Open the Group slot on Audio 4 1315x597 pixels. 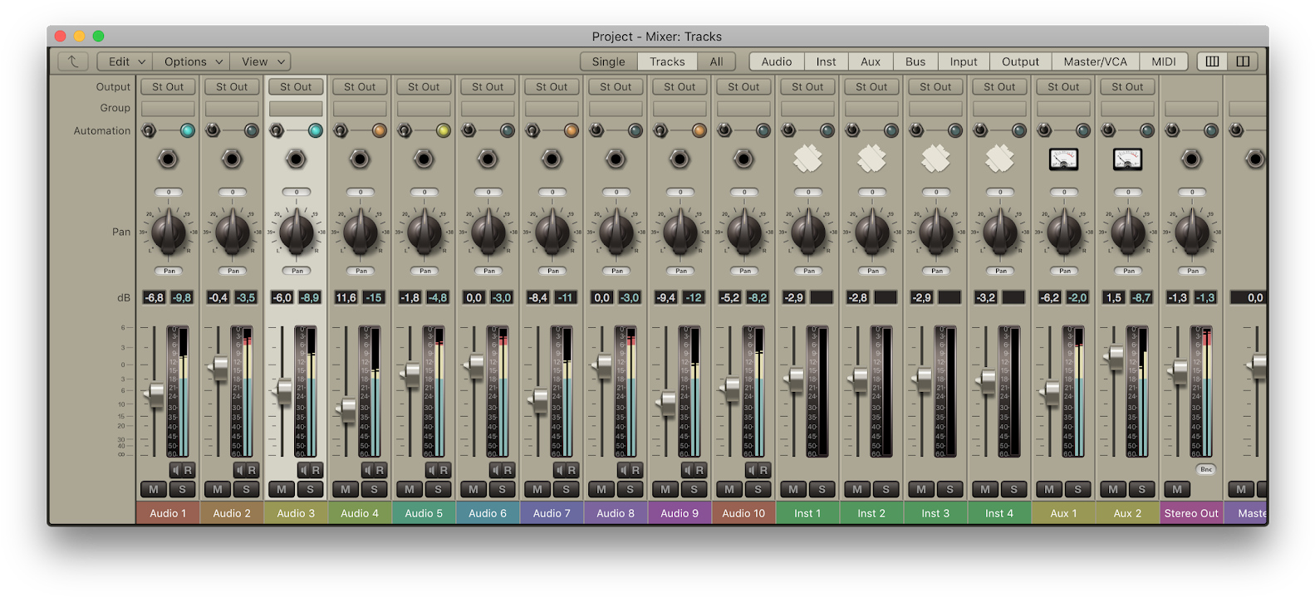click(x=360, y=109)
